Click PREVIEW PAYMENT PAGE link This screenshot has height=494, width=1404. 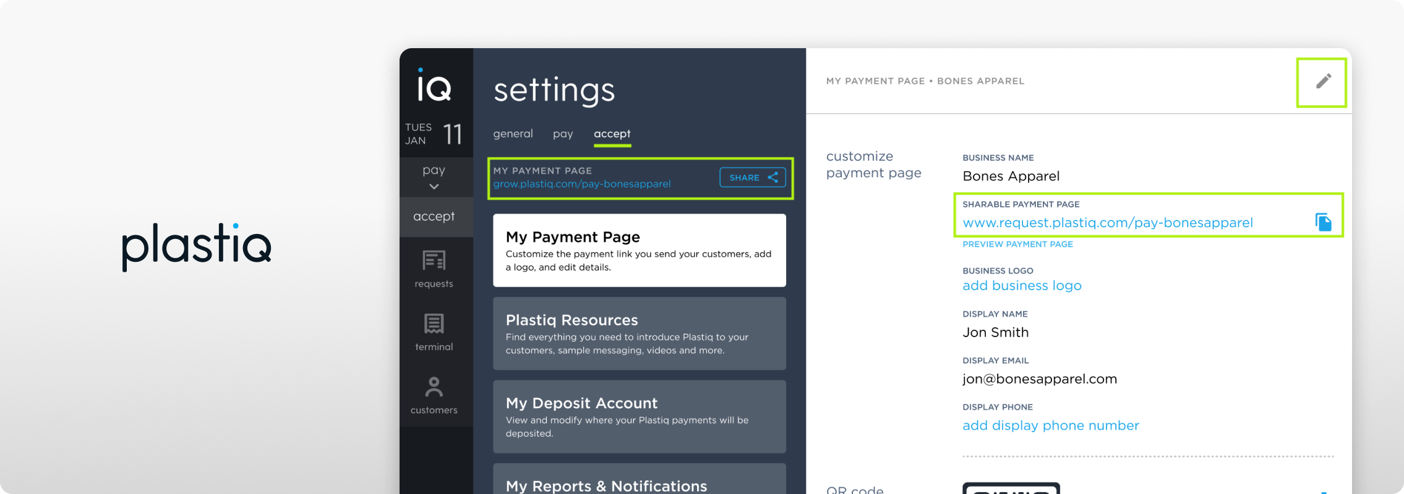point(1017,245)
